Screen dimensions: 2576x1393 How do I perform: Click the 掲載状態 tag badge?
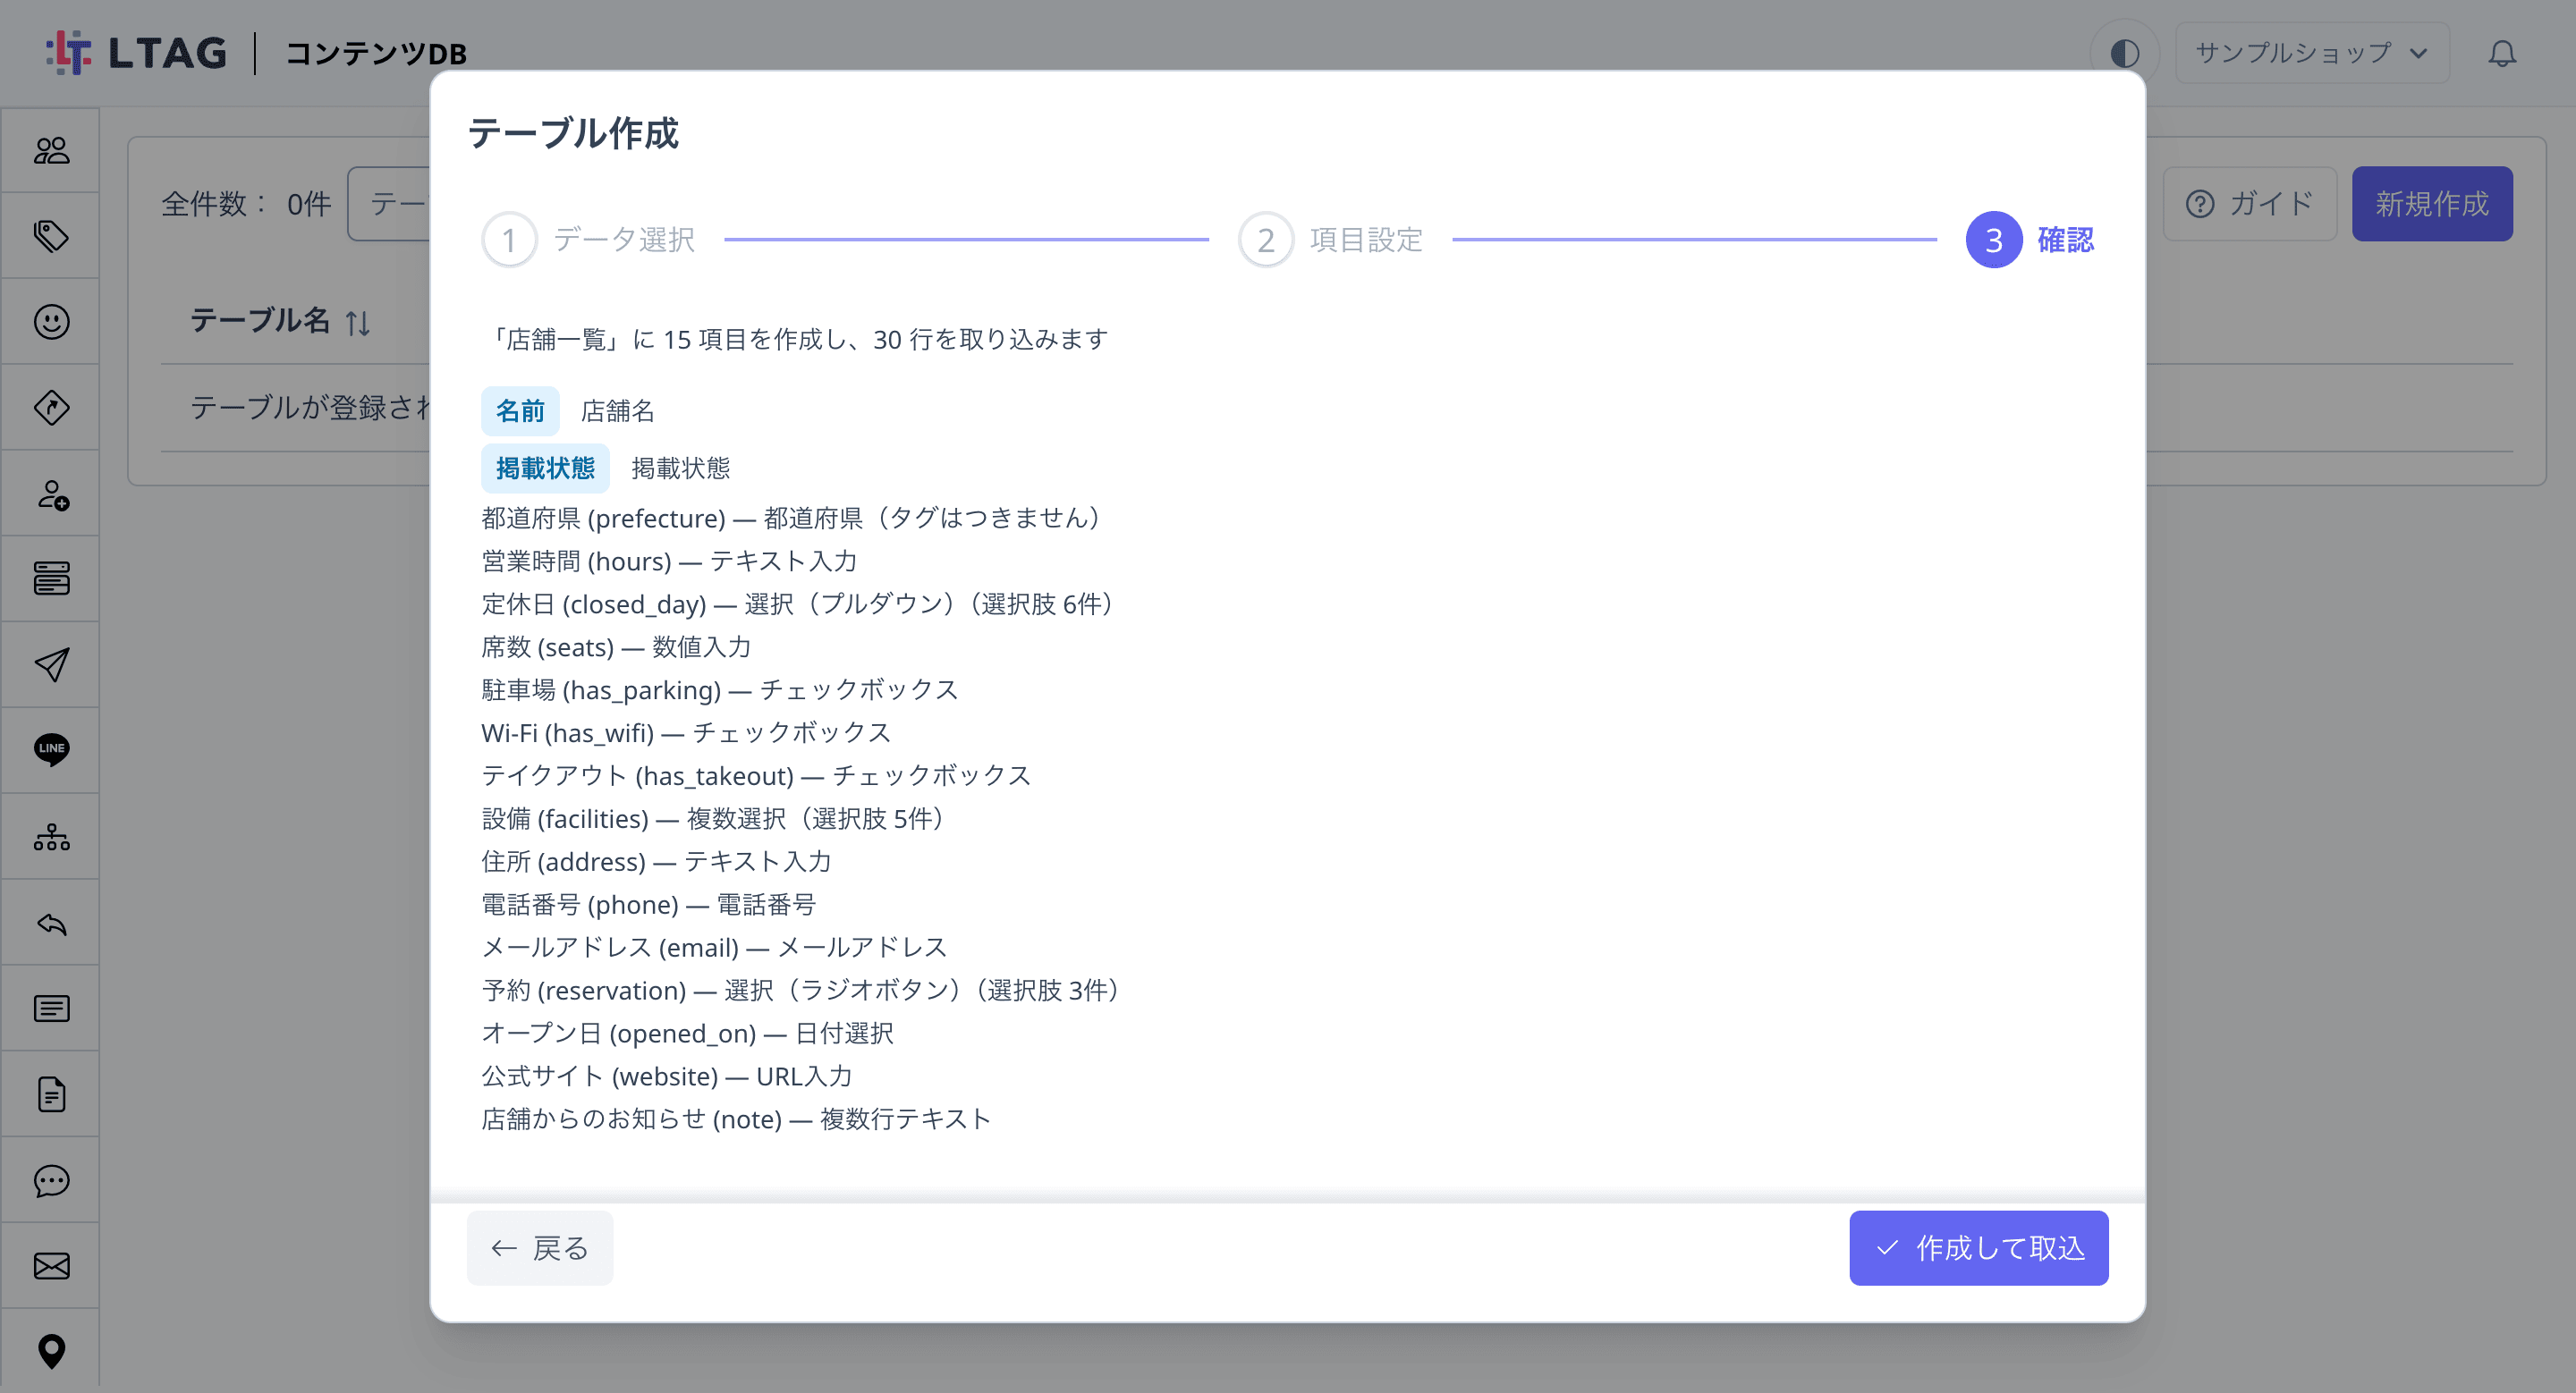pos(545,469)
